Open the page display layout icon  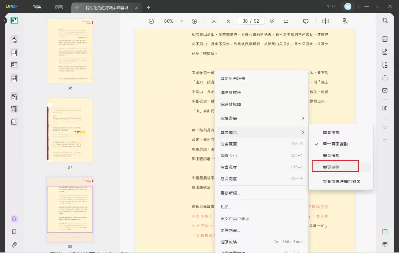tap(325, 21)
